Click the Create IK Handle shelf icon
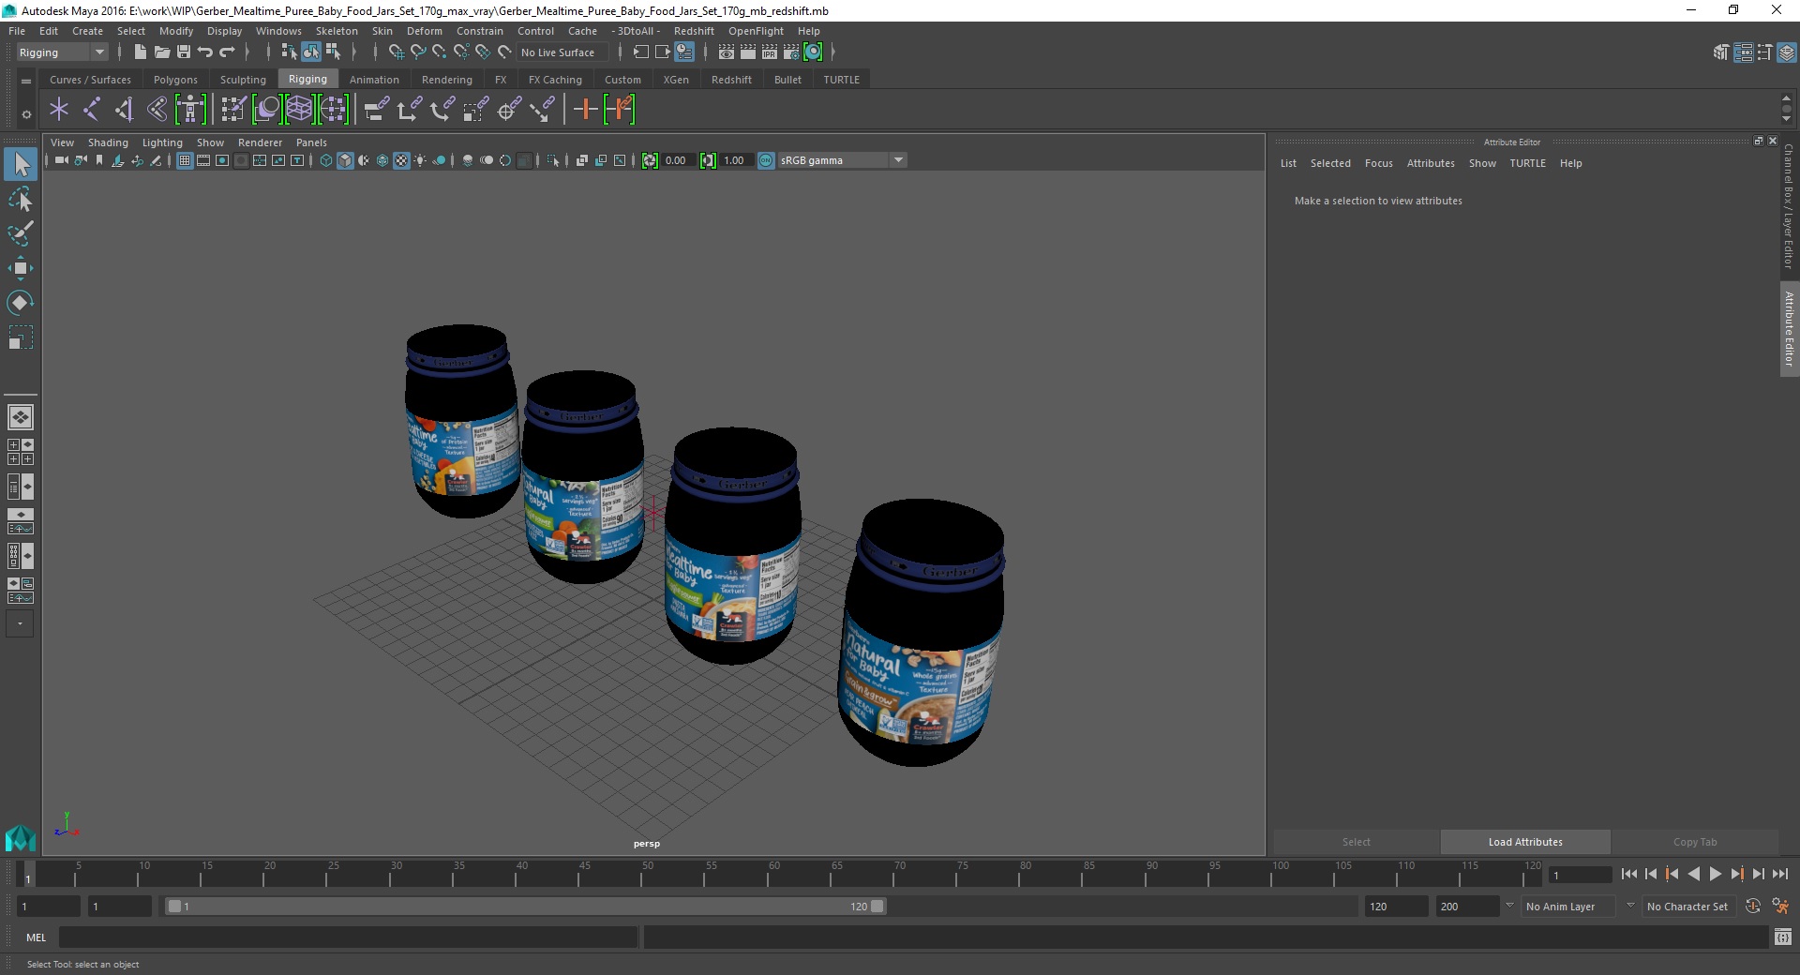Image resolution: width=1800 pixels, height=975 pixels. [x=125, y=110]
